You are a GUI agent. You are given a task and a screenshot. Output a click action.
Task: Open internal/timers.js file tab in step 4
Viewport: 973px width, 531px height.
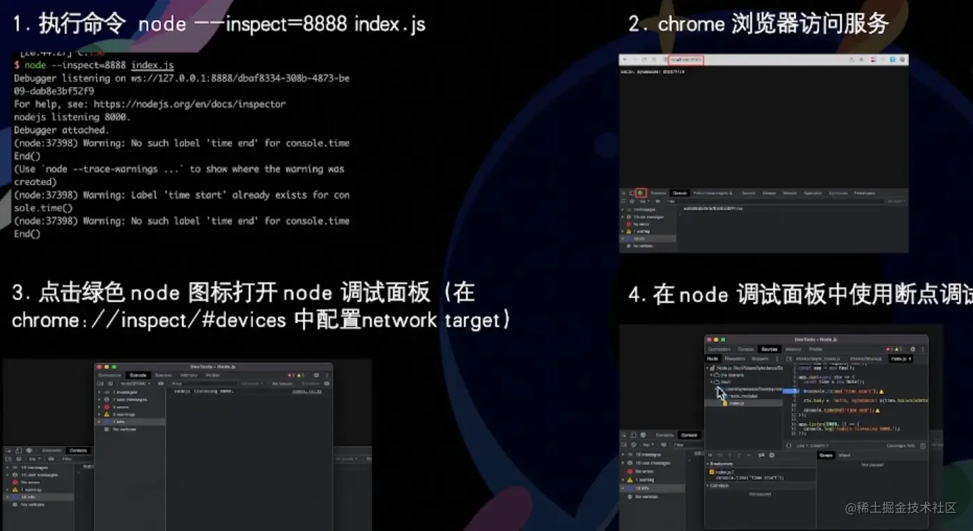864,358
